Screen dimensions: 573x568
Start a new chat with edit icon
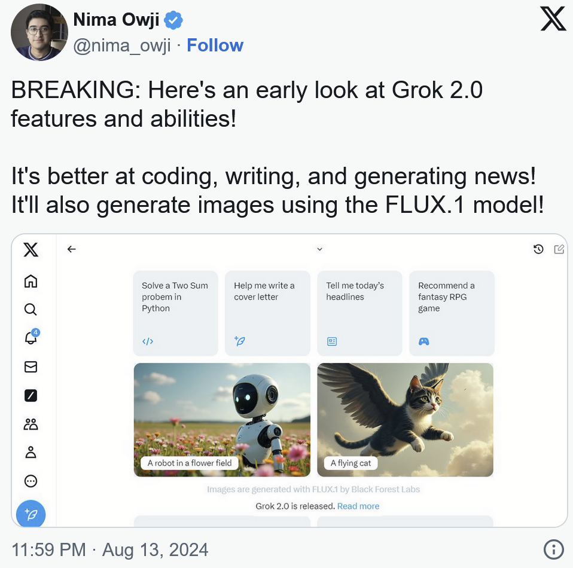tap(559, 249)
